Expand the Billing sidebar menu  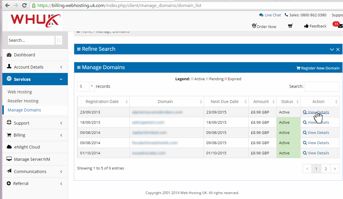pyautogui.click(x=35, y=135)
